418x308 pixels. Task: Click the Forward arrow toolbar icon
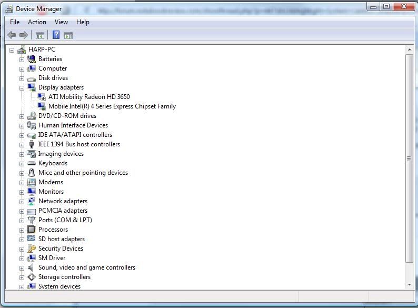tap(24, 35)
